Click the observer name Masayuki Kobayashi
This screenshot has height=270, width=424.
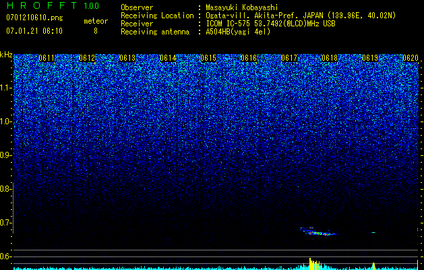tap(242, 7)
